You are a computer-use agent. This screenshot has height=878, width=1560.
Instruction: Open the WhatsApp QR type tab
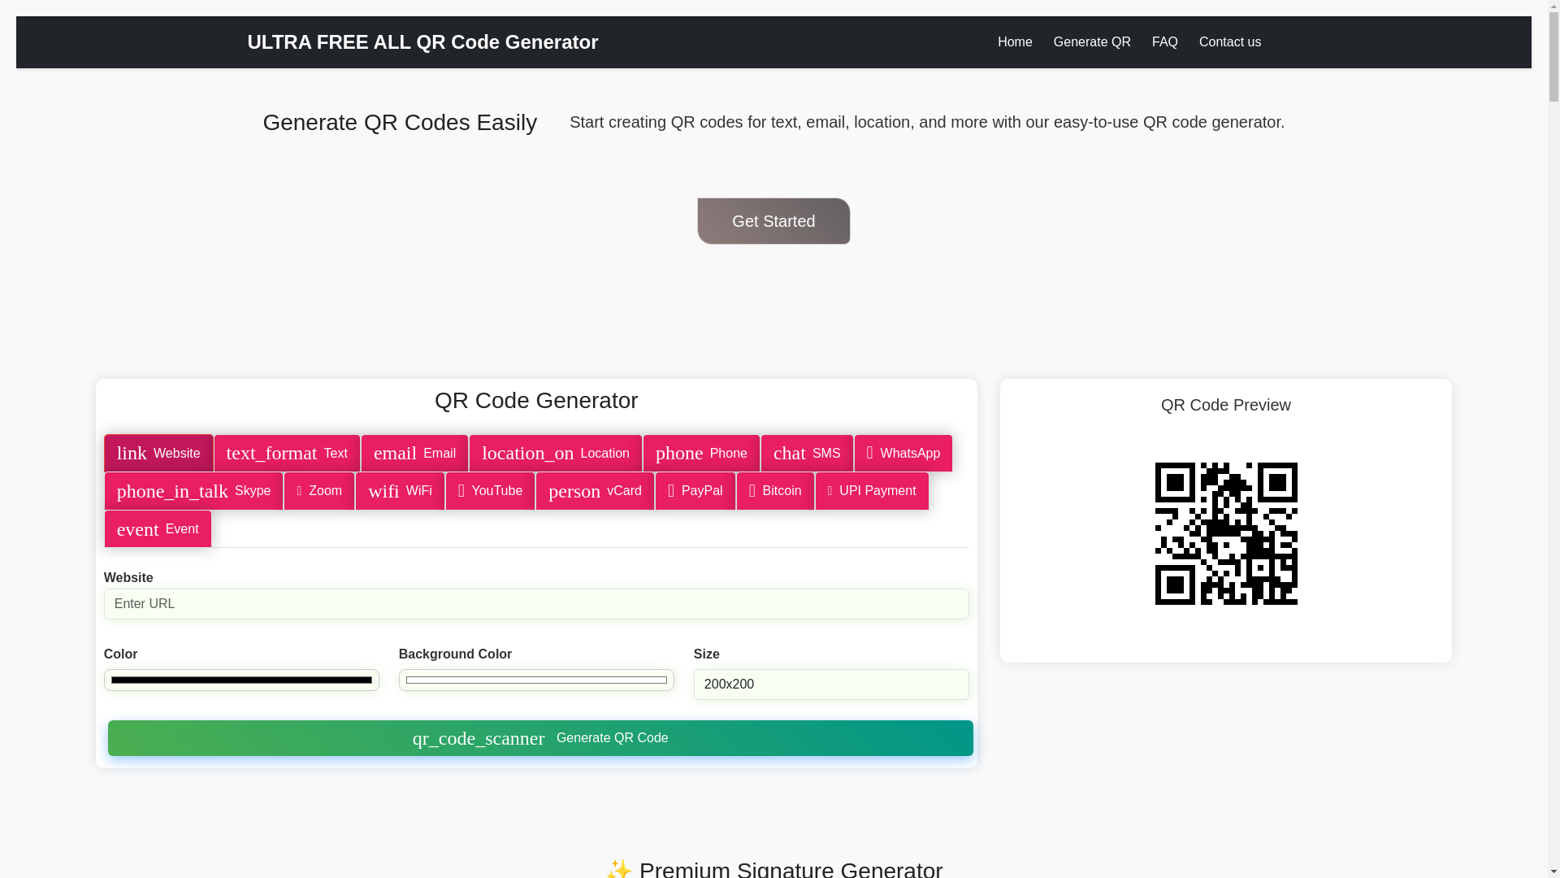(903, 453)
